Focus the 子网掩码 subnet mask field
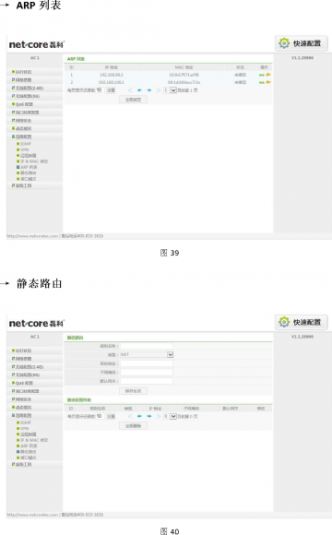The image size is (332, 535). click(x=147, y=373)
